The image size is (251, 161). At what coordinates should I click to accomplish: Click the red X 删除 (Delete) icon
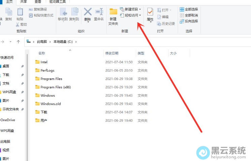[87, 12]
